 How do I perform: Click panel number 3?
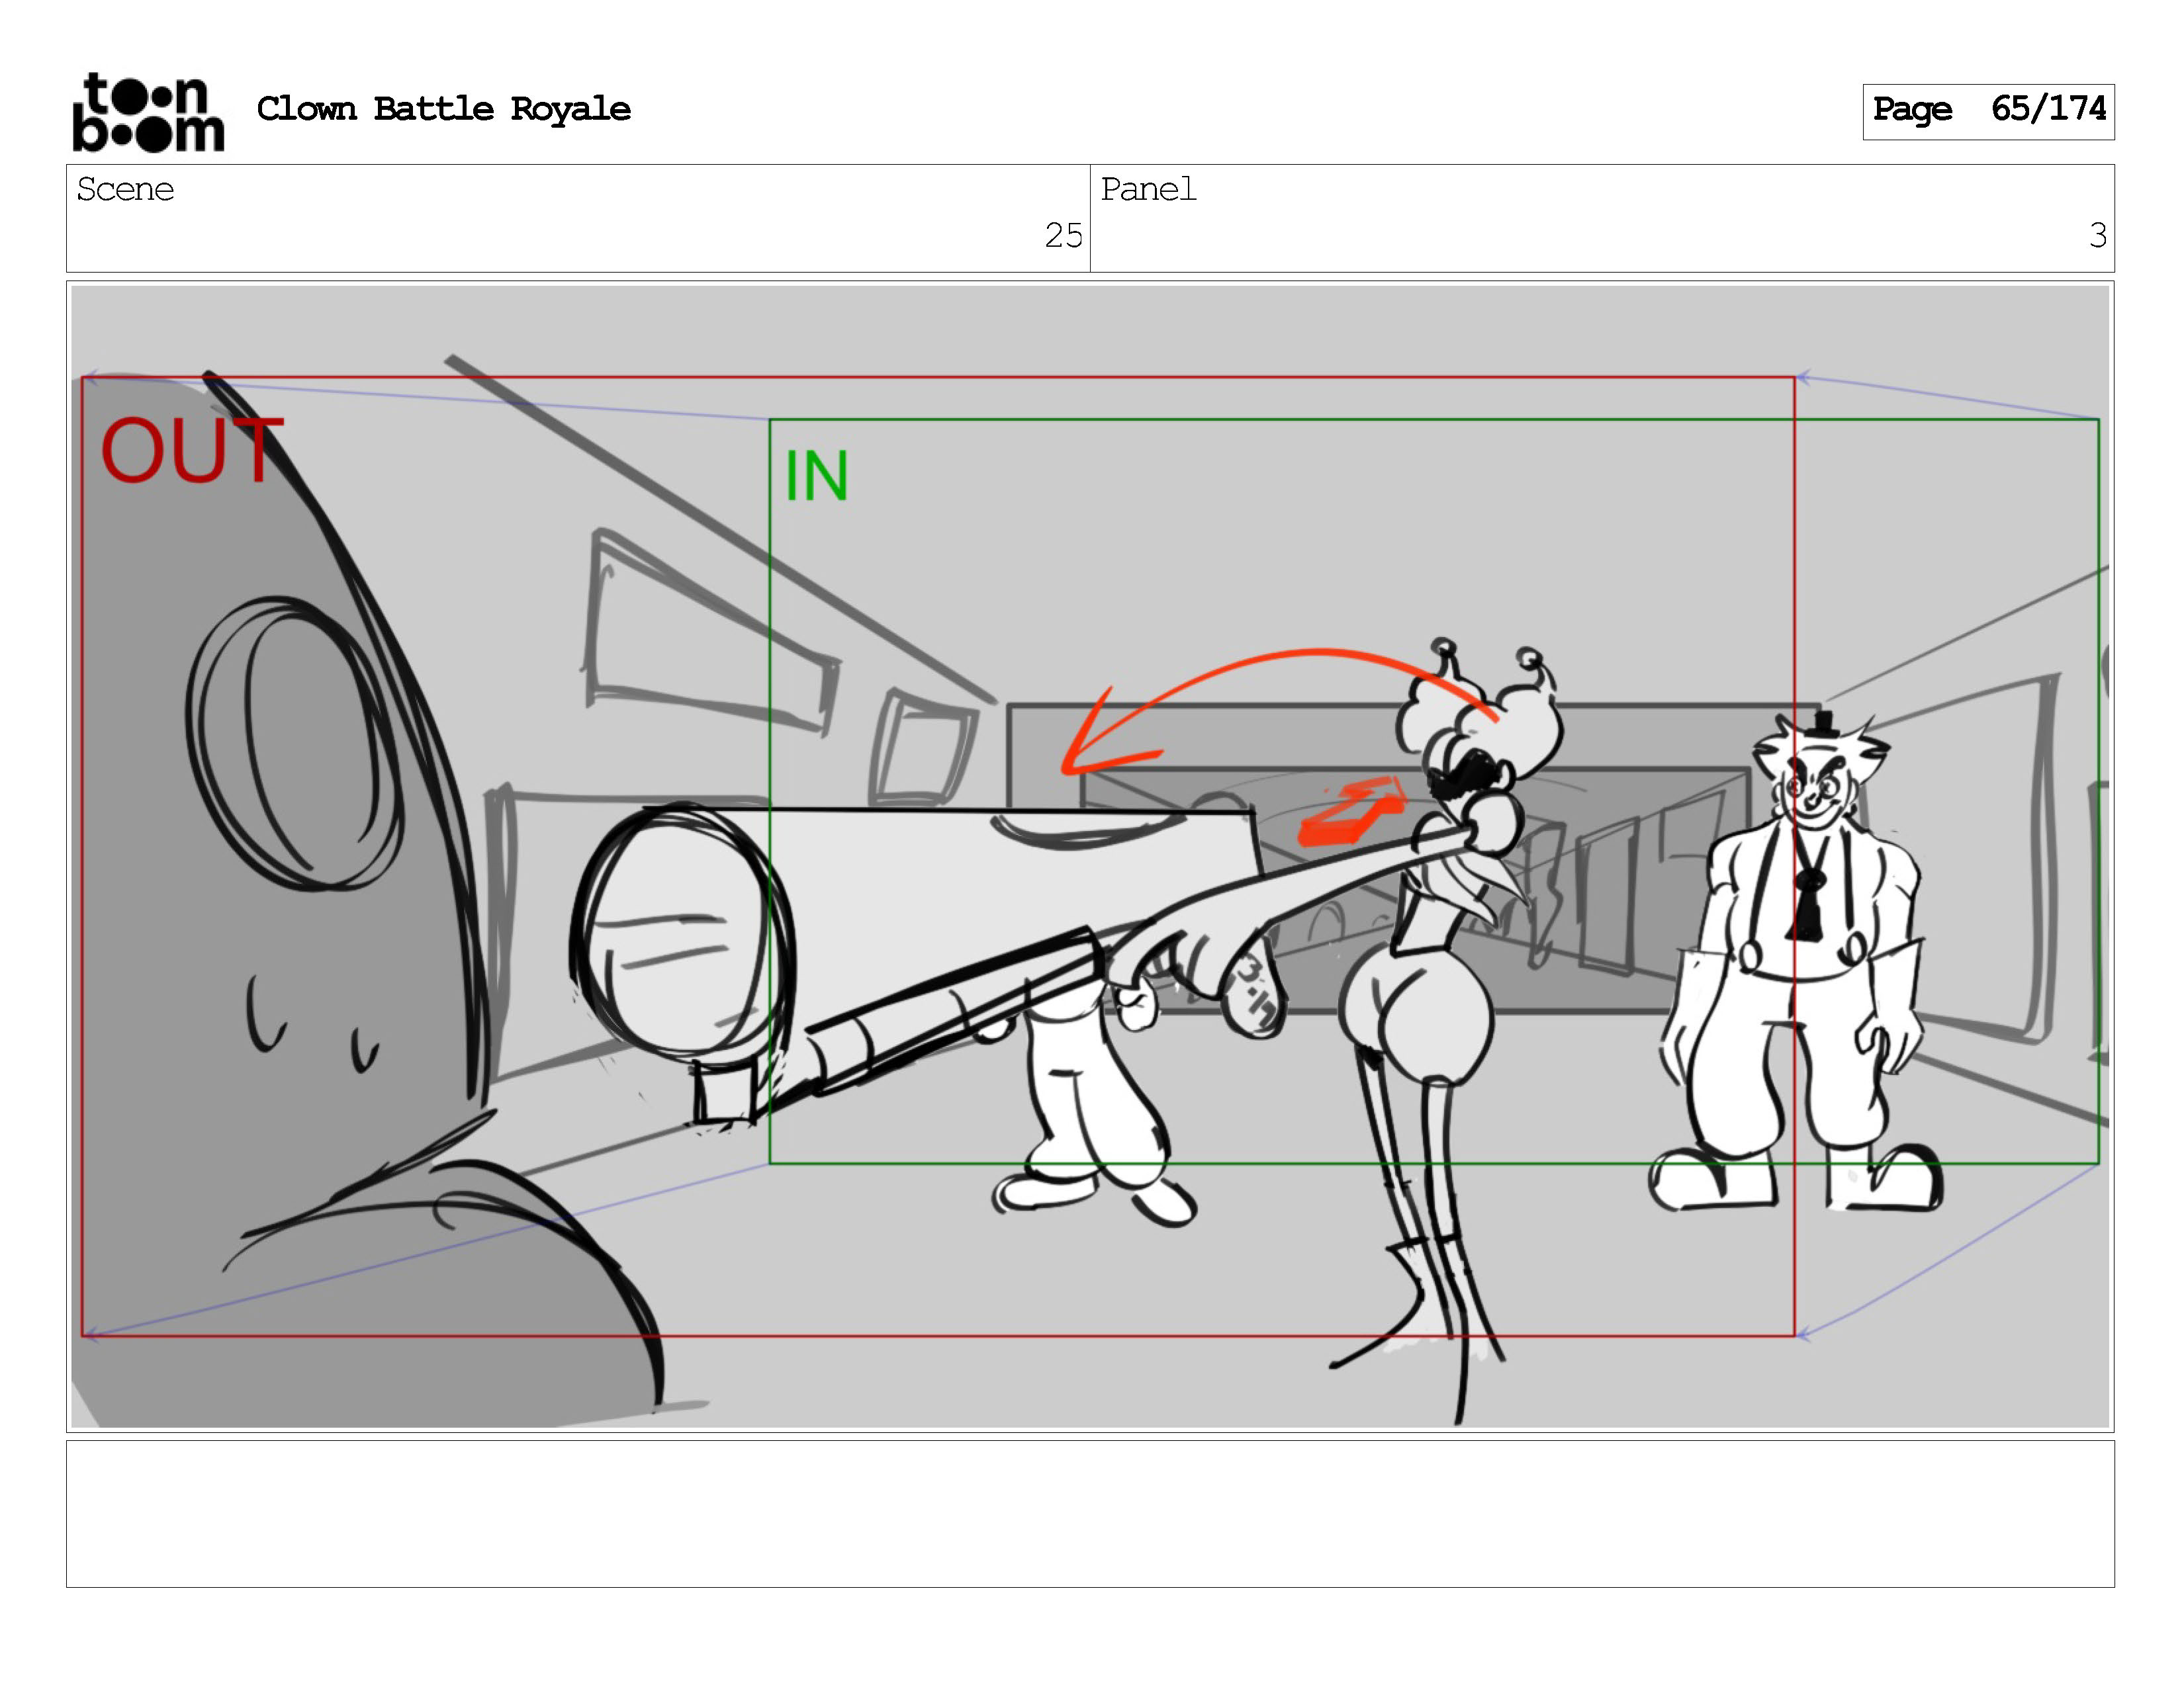(2097, 236)
